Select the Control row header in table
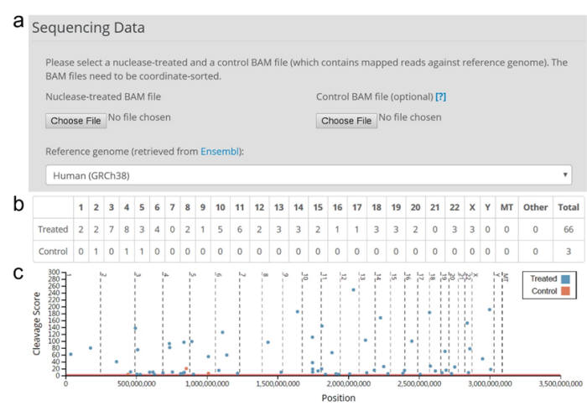The width and height of the screenshot is (587, 406). coord(52,250)
